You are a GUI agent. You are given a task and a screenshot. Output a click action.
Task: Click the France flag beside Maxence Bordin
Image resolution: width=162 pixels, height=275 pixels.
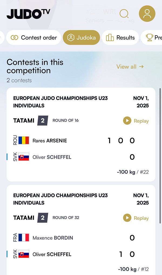[24, 238]
